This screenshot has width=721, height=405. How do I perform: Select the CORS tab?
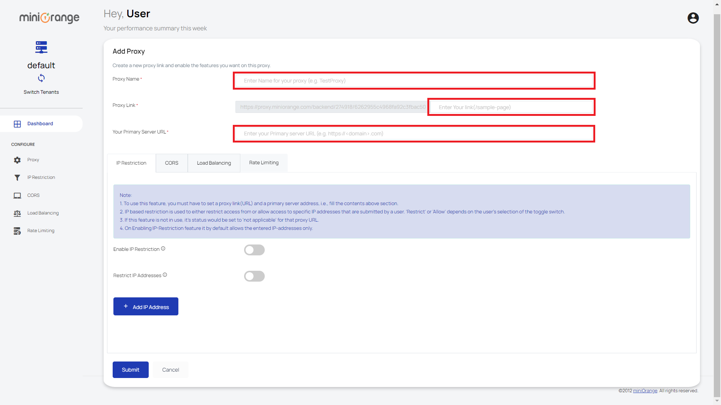(171, 163)
